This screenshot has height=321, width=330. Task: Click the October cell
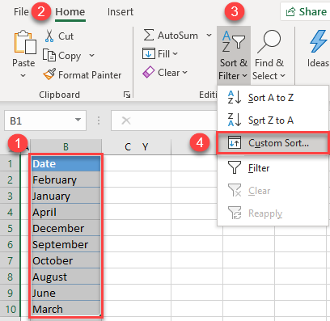pos(66,260)
